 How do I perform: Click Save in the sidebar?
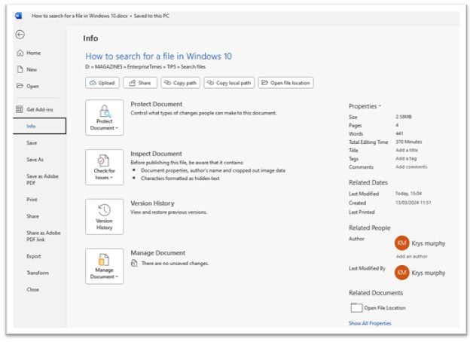pos(32,143)
